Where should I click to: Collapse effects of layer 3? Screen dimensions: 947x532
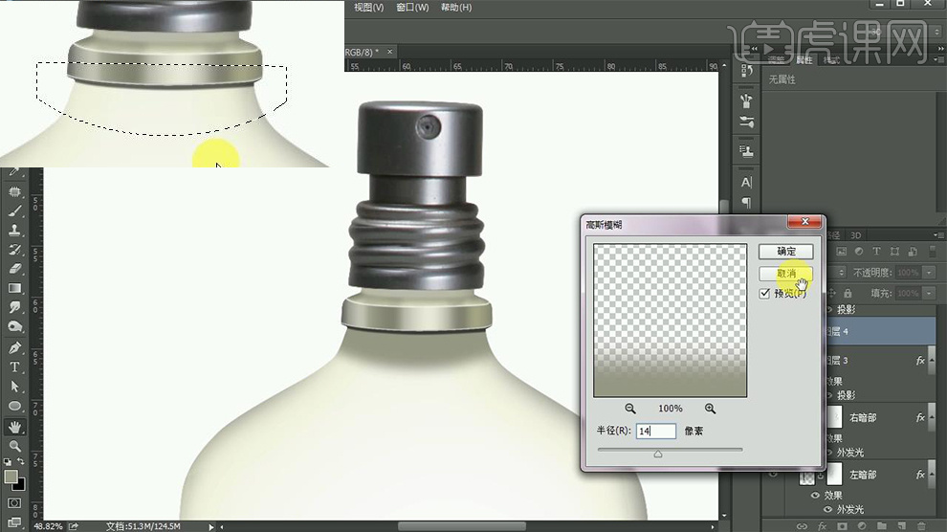(x=932, y=361)
